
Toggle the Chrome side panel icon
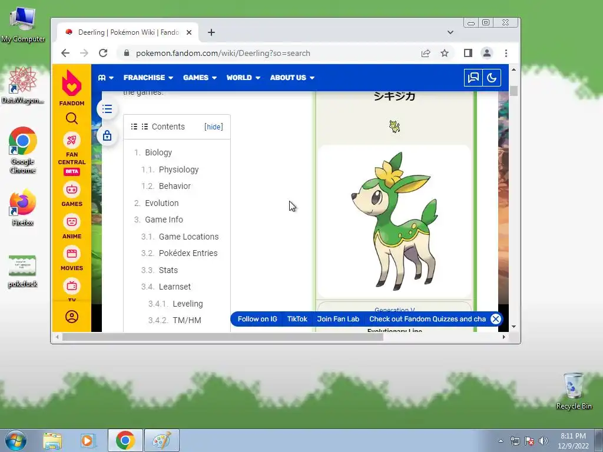468,53
